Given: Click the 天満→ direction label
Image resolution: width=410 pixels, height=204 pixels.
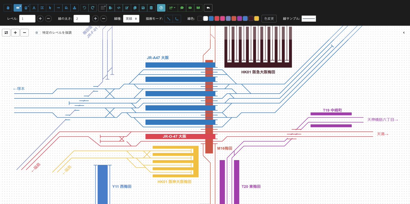Looking at the screenshot, I should pyautogui.click(x=383, y=134).
